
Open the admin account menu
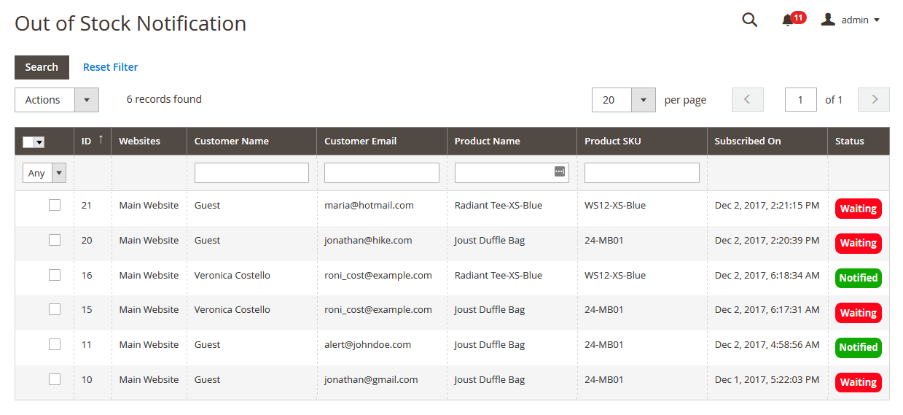(x=851, y=20)
